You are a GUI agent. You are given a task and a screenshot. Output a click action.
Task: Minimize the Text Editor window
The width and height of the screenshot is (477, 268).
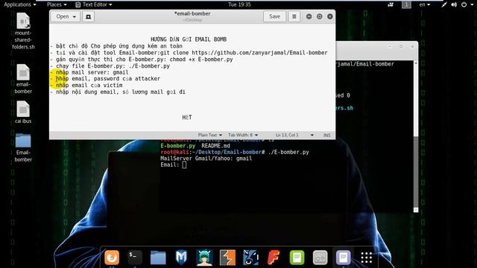[309, 16]
